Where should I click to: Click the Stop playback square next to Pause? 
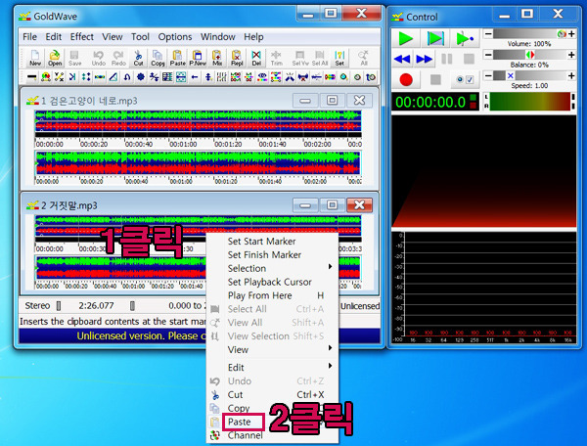[x=469, y=59]
